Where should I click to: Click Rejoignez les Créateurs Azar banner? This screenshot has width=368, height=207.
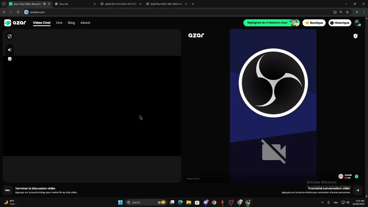tap(271, 23)
